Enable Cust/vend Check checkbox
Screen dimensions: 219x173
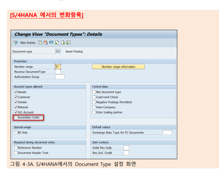point(94,97)
